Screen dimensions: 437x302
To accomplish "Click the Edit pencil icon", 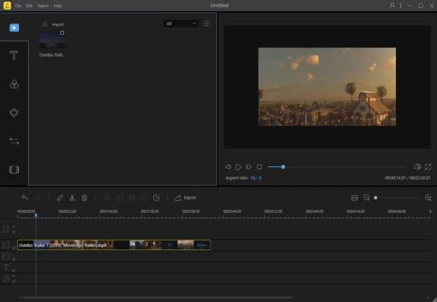I will 60,198.
